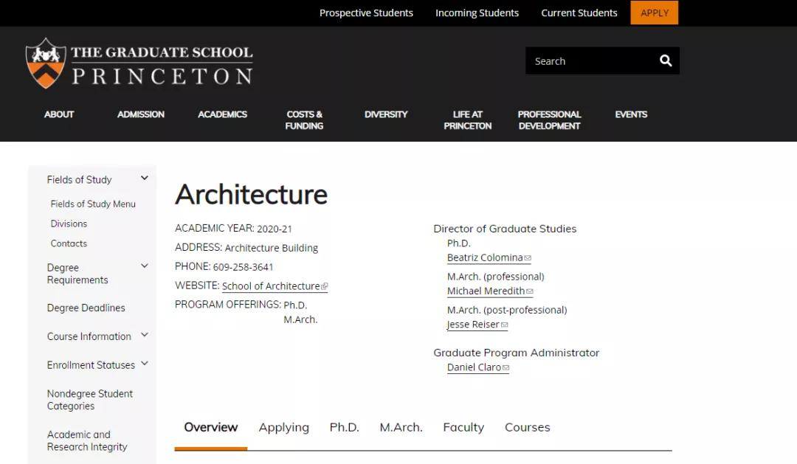The width and height of the screenshot is (797, 464).
Task: Expand the Degree Requirements sidebar section
Action: 145,266
